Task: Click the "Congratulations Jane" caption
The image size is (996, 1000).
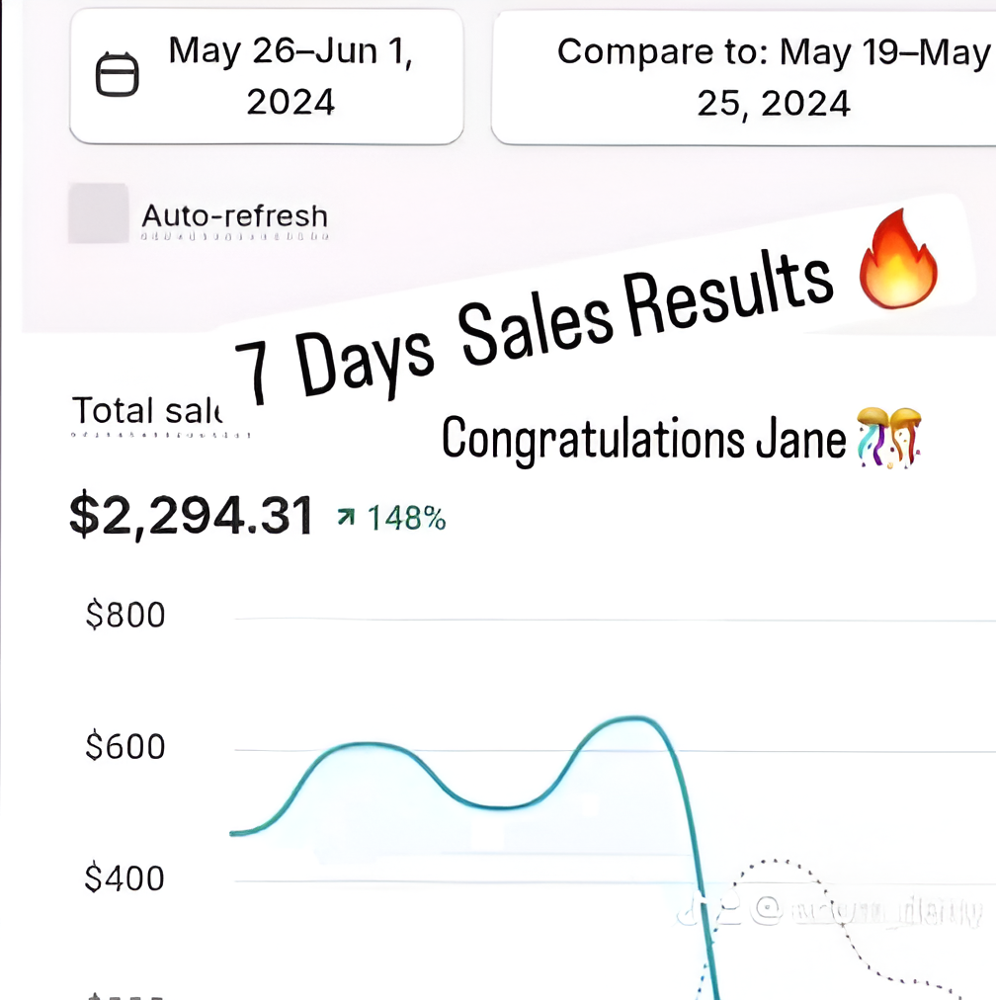Action: [642, 438]
